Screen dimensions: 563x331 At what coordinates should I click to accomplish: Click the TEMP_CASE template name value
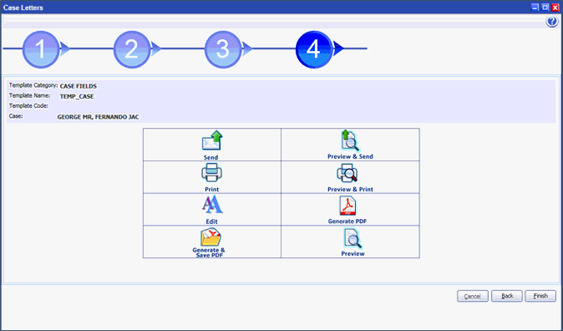tap(77, 96)
